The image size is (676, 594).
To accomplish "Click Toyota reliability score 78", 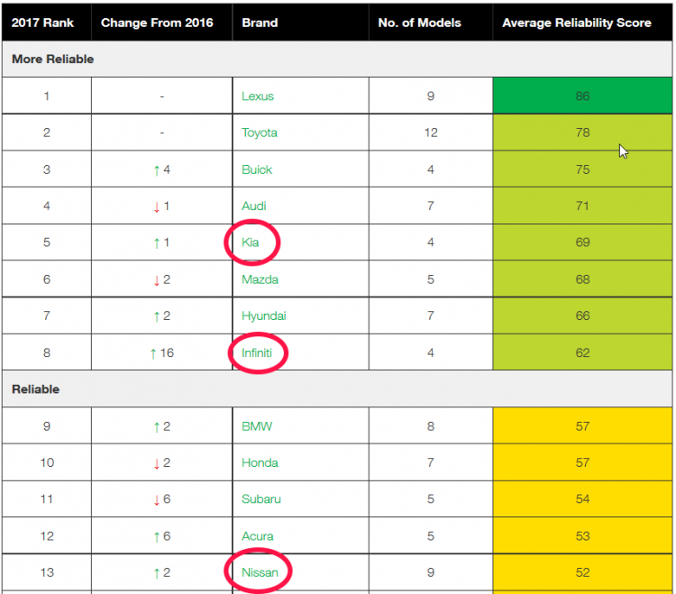I will tap(582, 133).
